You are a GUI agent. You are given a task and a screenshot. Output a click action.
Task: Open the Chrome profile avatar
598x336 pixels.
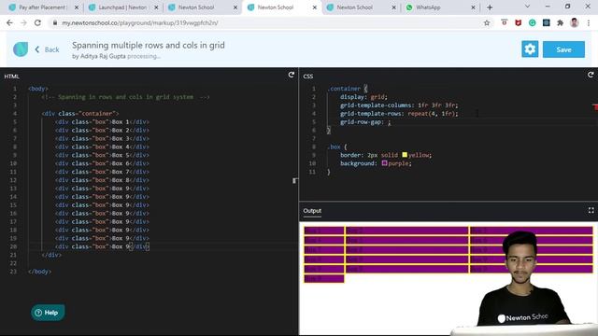(x=574, y=22)
